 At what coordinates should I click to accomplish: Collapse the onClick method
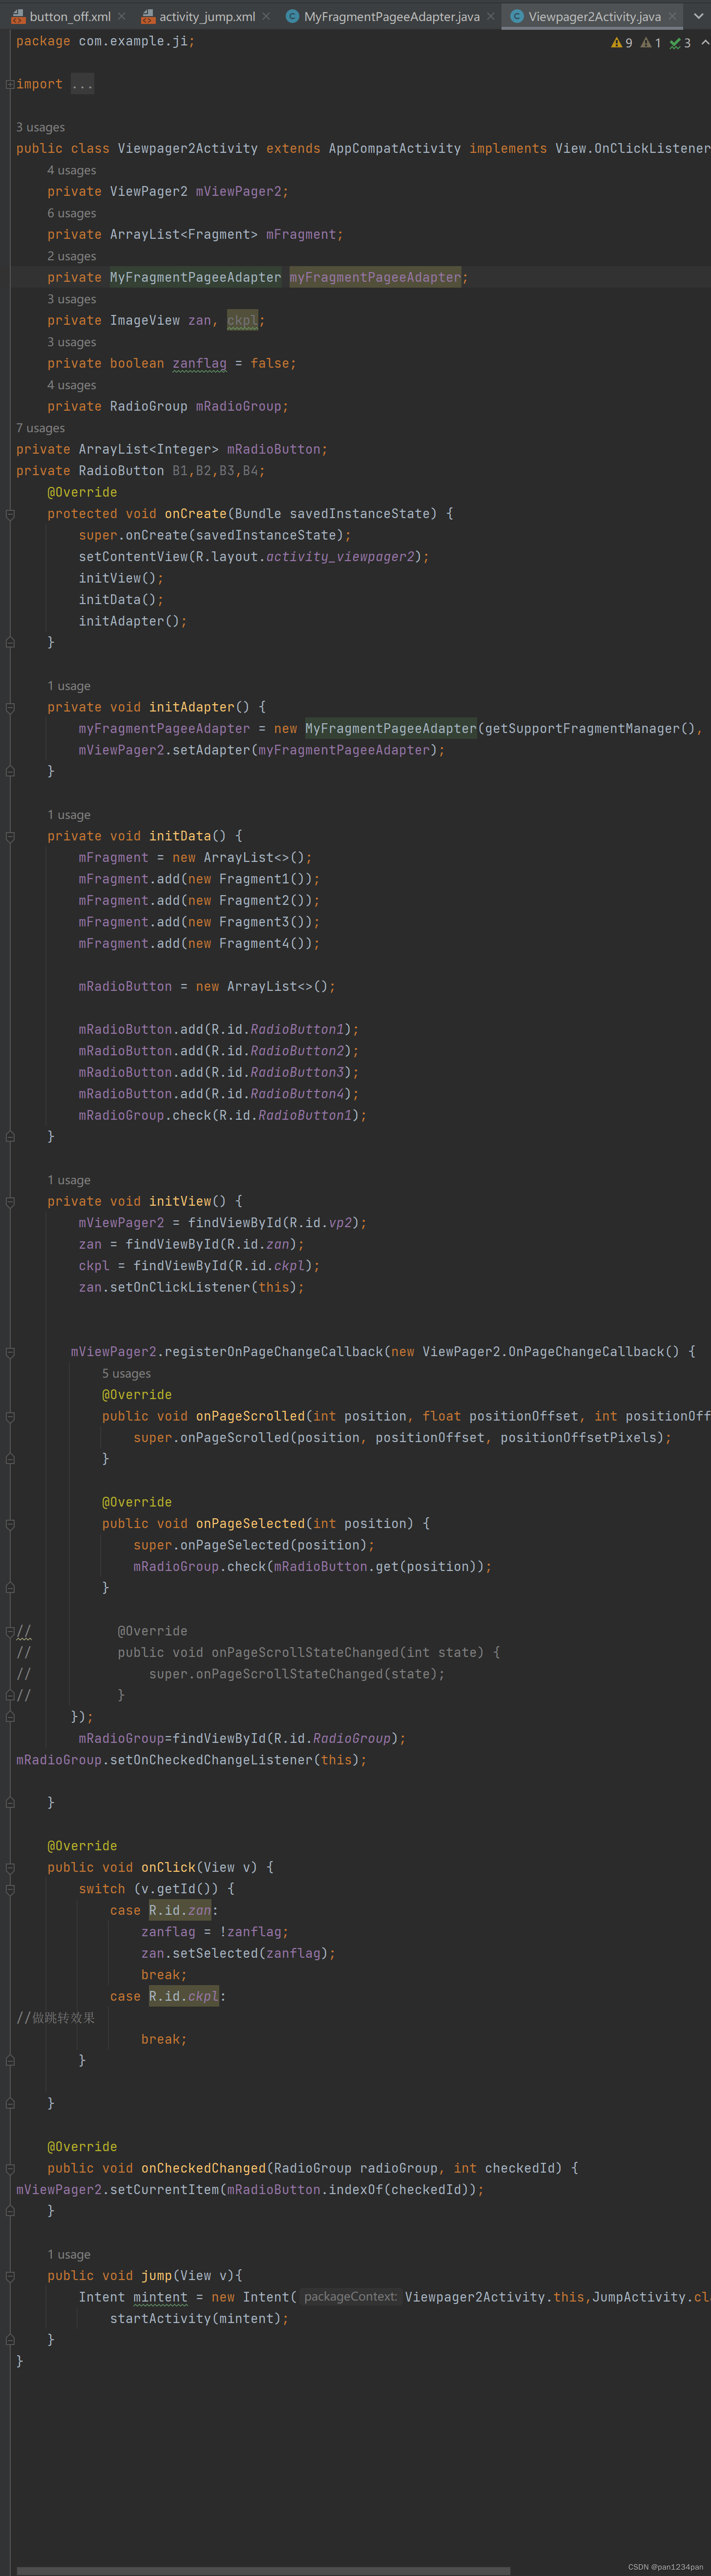click(10, 1867)
